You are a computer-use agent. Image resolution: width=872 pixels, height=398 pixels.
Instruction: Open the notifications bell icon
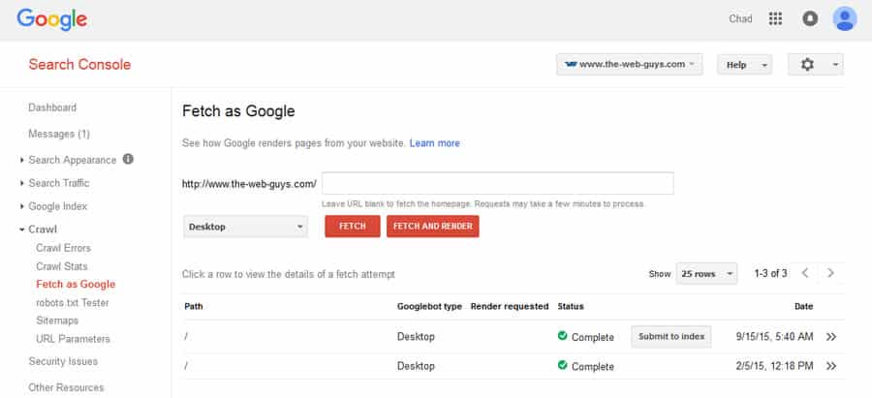click(x=810, y=19)
